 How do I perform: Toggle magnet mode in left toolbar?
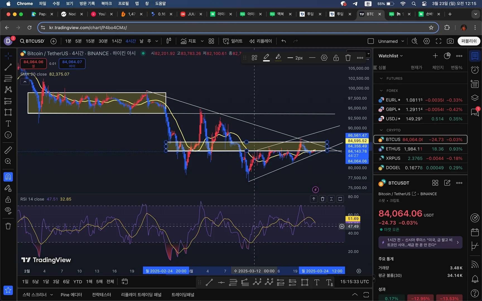[8, 177]
